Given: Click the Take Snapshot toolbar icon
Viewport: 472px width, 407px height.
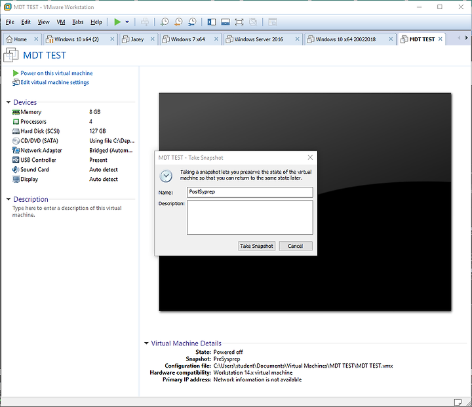Looking at the screenshot, I should tap(165, 22).
